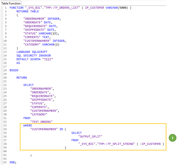178x165 pixels.
Task: Click the IP_CUSTOMER parameter in the declaration
Action: coord(94,8)
